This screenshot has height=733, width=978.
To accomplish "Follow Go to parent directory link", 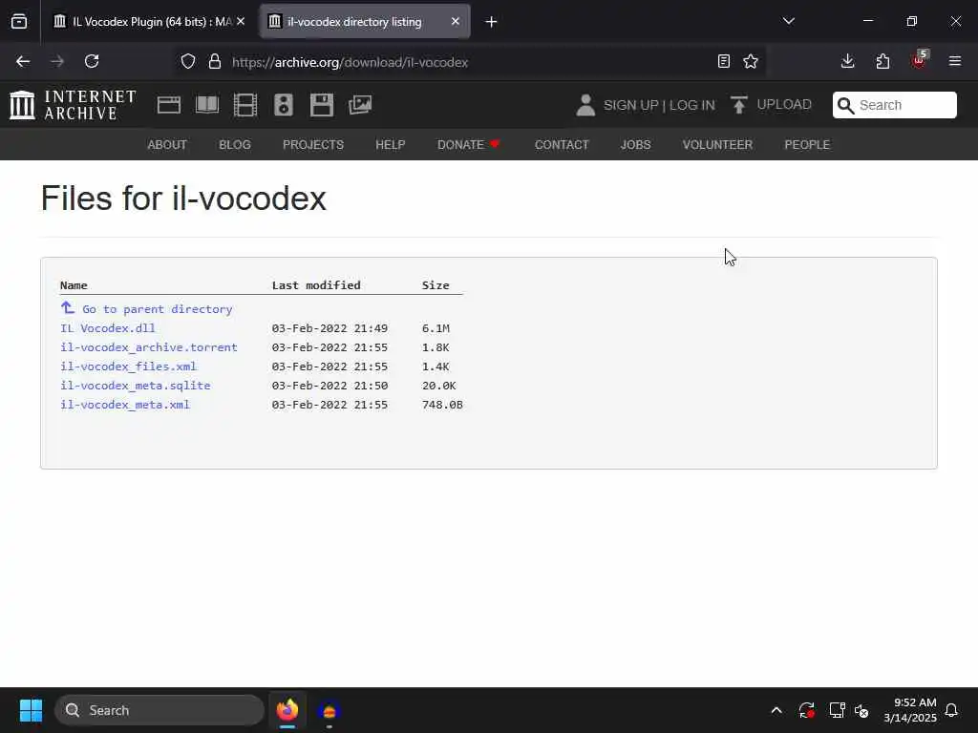I will [x=158, y=309].
